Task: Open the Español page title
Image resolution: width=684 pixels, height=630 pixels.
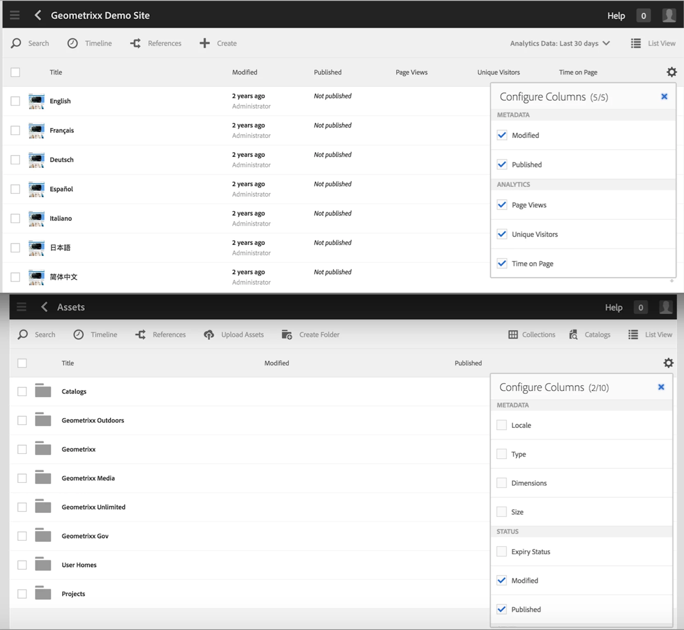Action: (61, 189)
